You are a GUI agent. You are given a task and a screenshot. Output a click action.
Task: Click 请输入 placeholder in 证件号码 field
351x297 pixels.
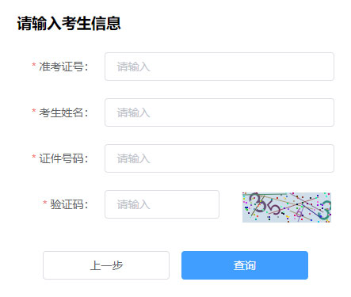[x=134, y=158]
